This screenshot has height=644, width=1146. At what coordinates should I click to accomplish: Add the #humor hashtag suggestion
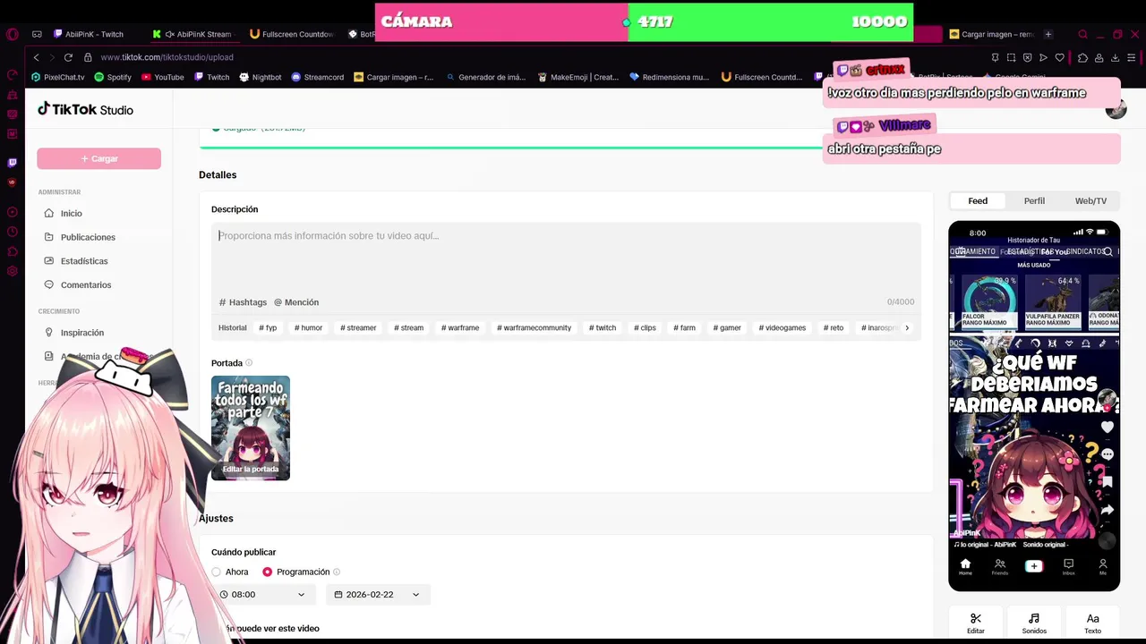[309, 327]
